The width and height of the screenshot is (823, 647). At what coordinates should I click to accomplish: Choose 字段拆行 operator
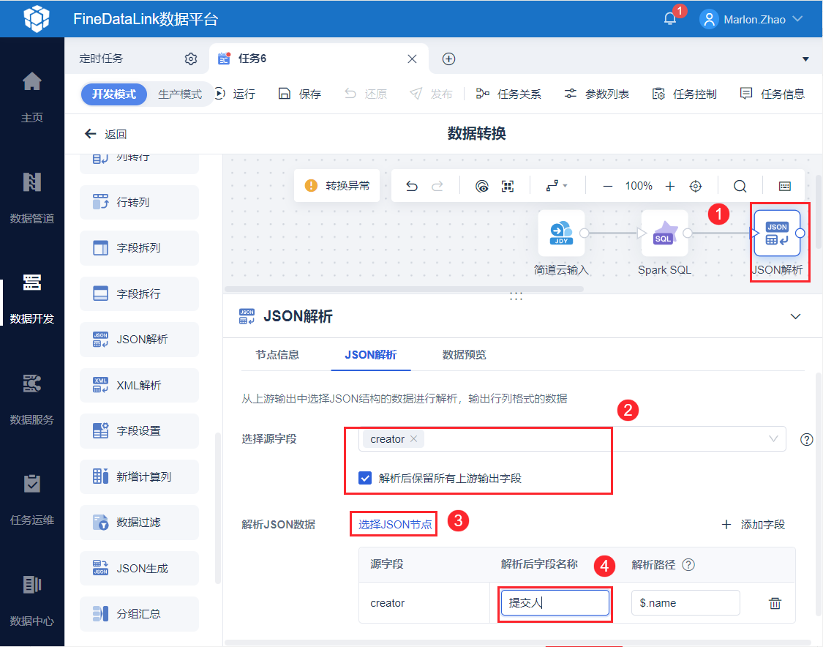coord(139,293)
